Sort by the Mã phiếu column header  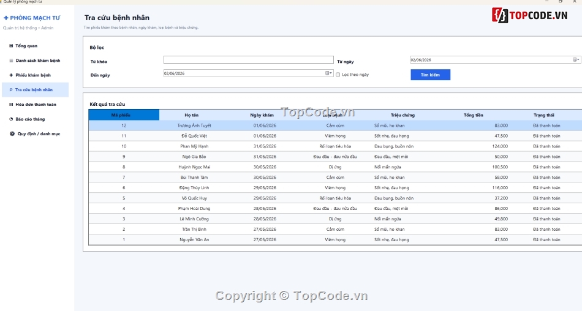point(124,115)
